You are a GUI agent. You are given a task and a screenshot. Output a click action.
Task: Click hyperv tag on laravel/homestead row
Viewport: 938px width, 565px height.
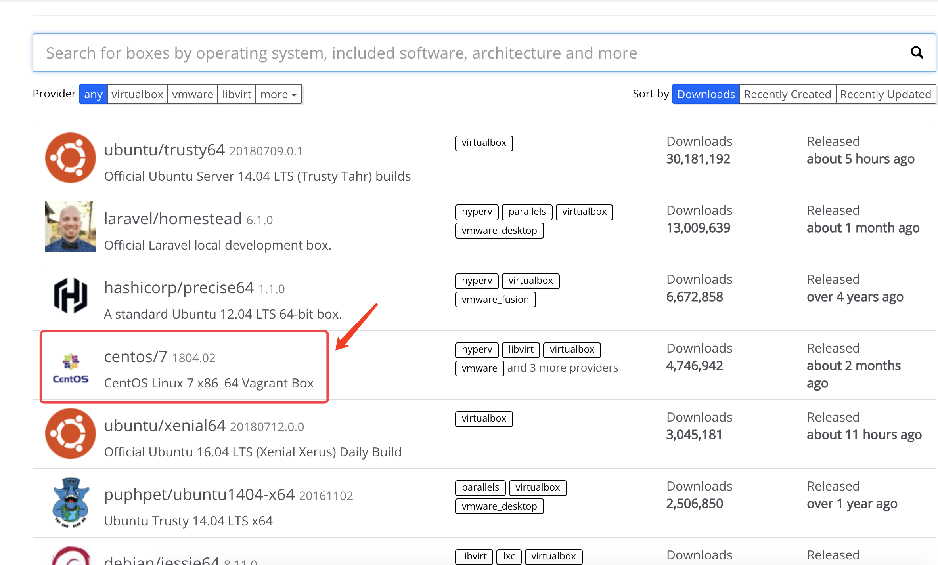[x=477, y=212]
